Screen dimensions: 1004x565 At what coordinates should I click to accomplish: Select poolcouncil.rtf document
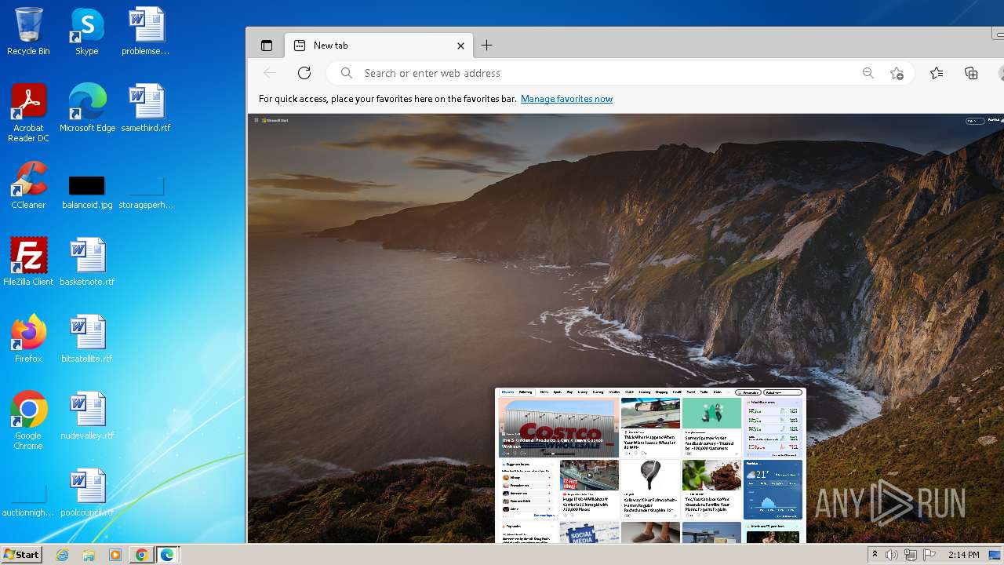[x=87, y=493]
